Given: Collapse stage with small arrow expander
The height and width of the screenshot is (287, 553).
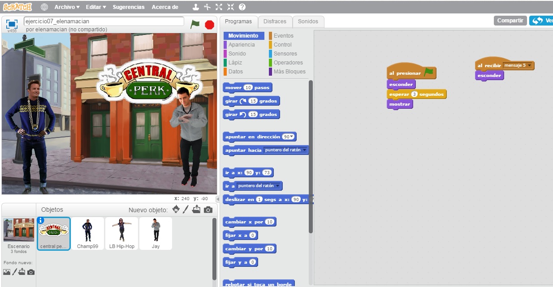Looking at the screenshot, I should 218,199.
